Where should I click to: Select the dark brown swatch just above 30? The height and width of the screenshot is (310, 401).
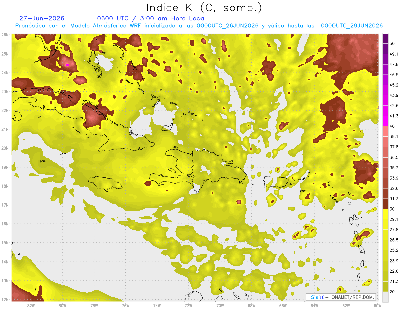click(x=385, y=204)
